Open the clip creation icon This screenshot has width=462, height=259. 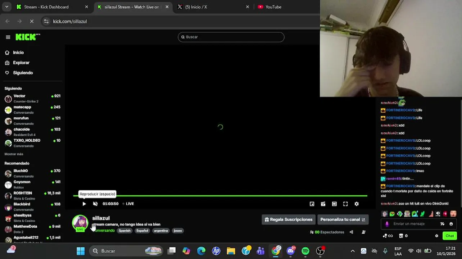pyautogui.click(x=323, y=204)
